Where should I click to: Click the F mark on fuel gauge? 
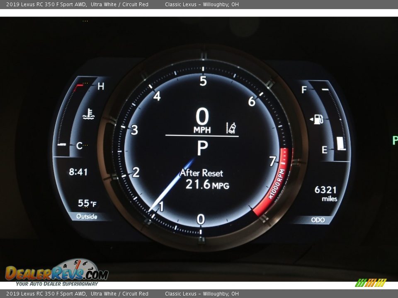click(304, 89)
